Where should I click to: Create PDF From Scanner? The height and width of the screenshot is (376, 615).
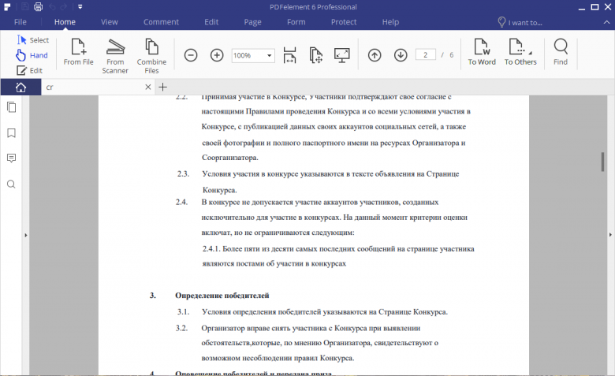click(x=115, y=56)
